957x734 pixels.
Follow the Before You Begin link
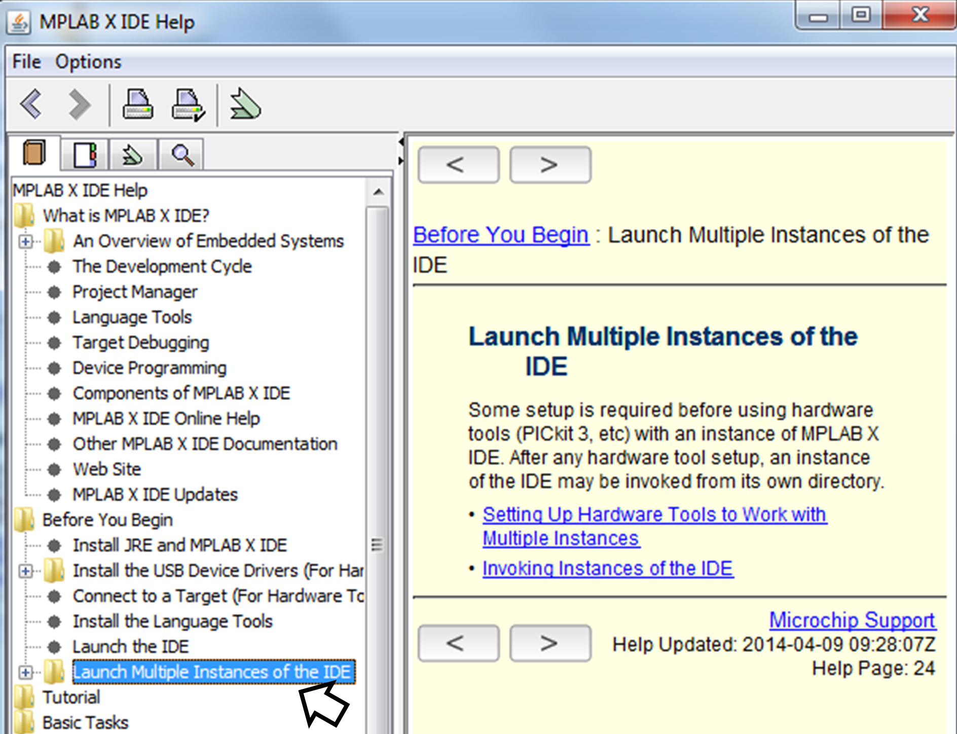coord(500,234)
